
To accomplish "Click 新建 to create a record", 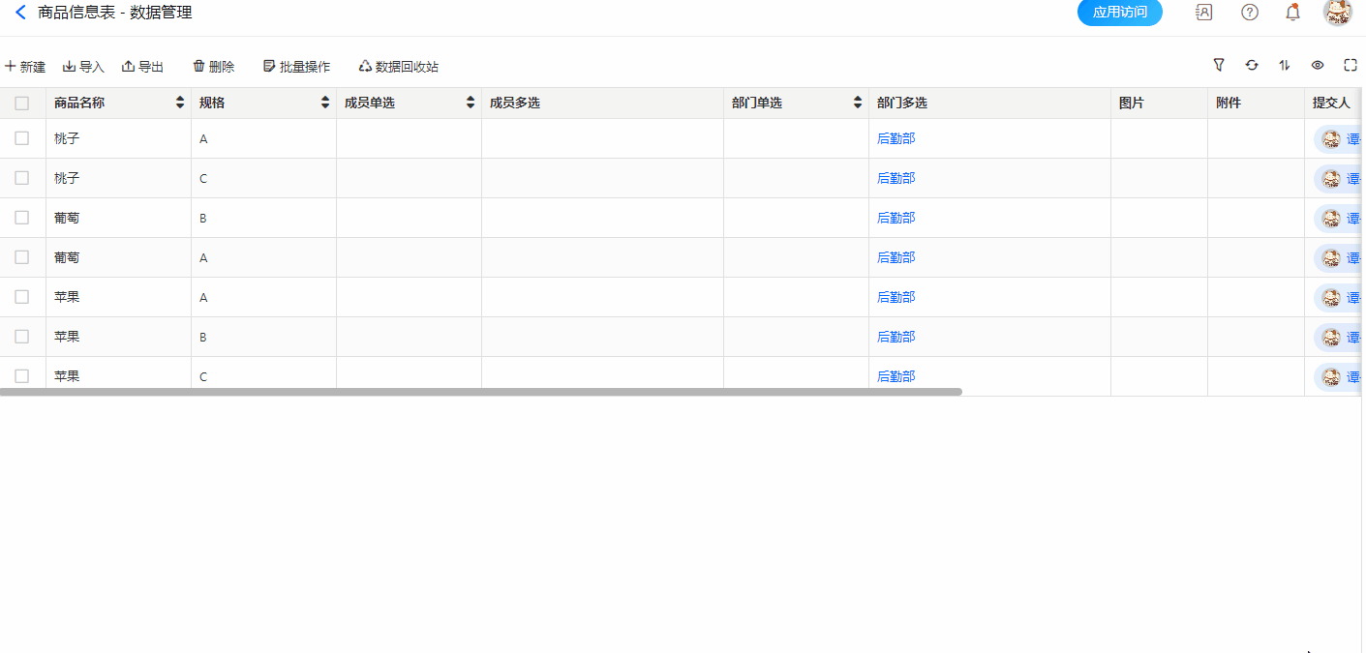I will click(25, 67).
